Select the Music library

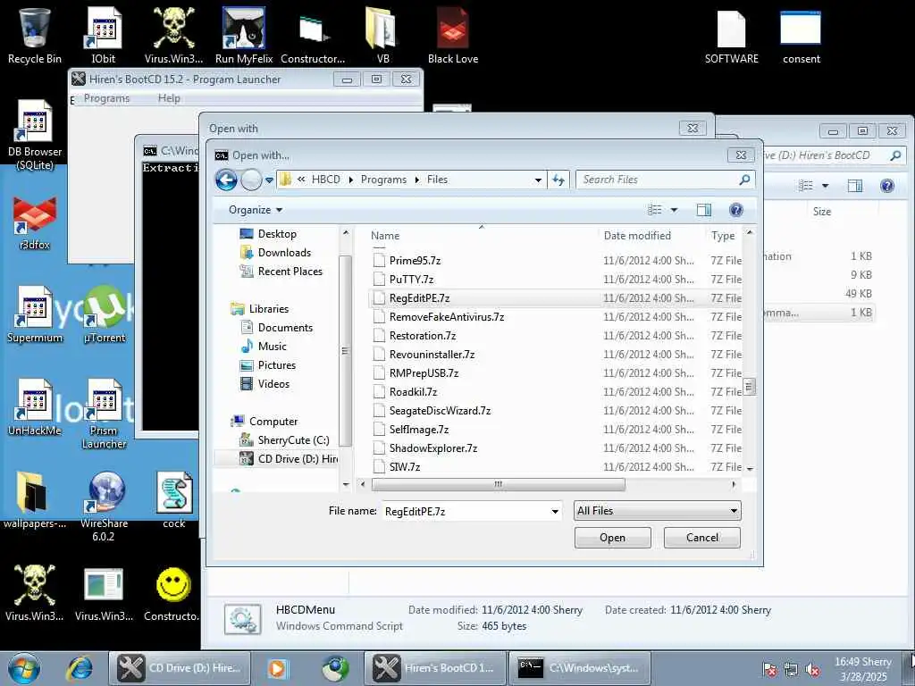click(x=272, y=347)
